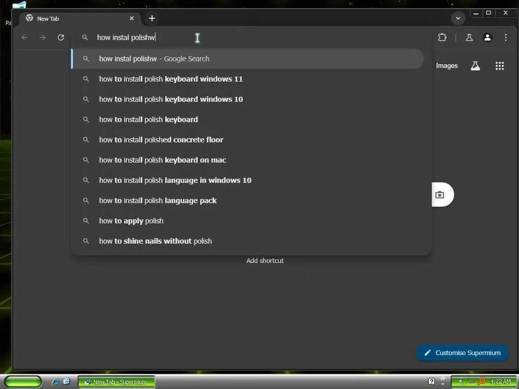Screen dimensions: 519x389
Task: Click the address bar search magnifier icon
Action: pos(85,37)
